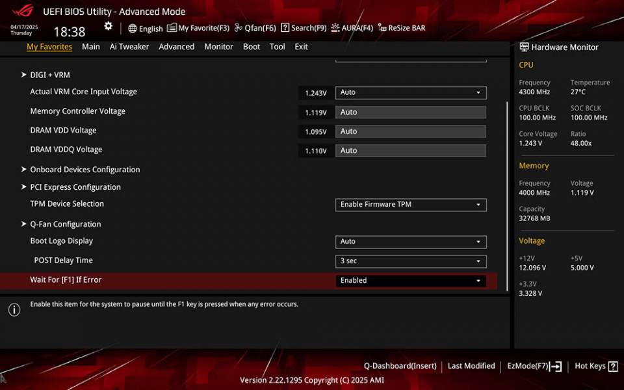Click the 1.095V voltage reading
624x390 pixels.
(x=316, y=132)
